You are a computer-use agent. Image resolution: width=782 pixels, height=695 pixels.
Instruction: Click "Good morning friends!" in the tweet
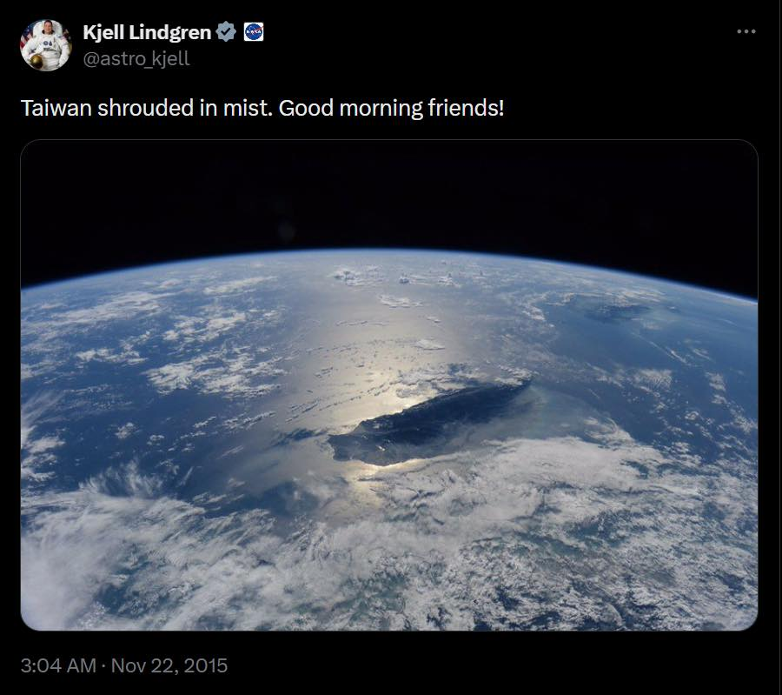(x=392, y=109)
